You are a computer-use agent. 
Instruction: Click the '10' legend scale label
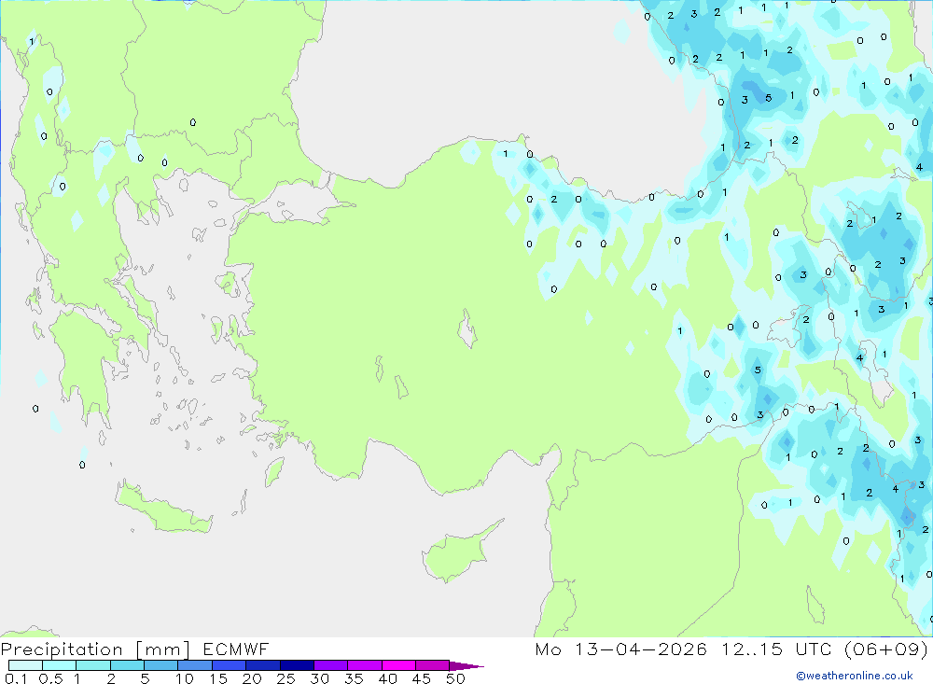pos(185,678)
